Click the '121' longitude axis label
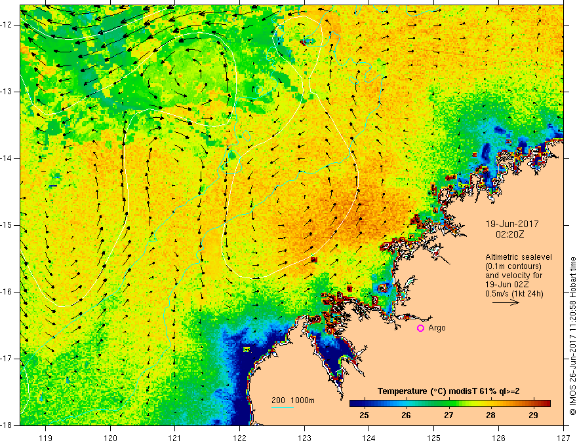The image size is (577, 445). (x=175, y=438)
